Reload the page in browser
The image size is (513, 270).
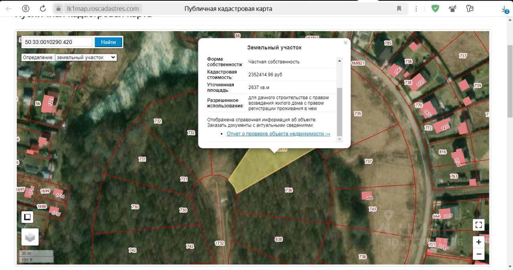pyautogui.click(x=43, y=8)
